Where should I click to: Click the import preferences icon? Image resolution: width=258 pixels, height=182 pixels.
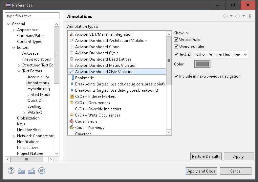[x=21, y=171]
